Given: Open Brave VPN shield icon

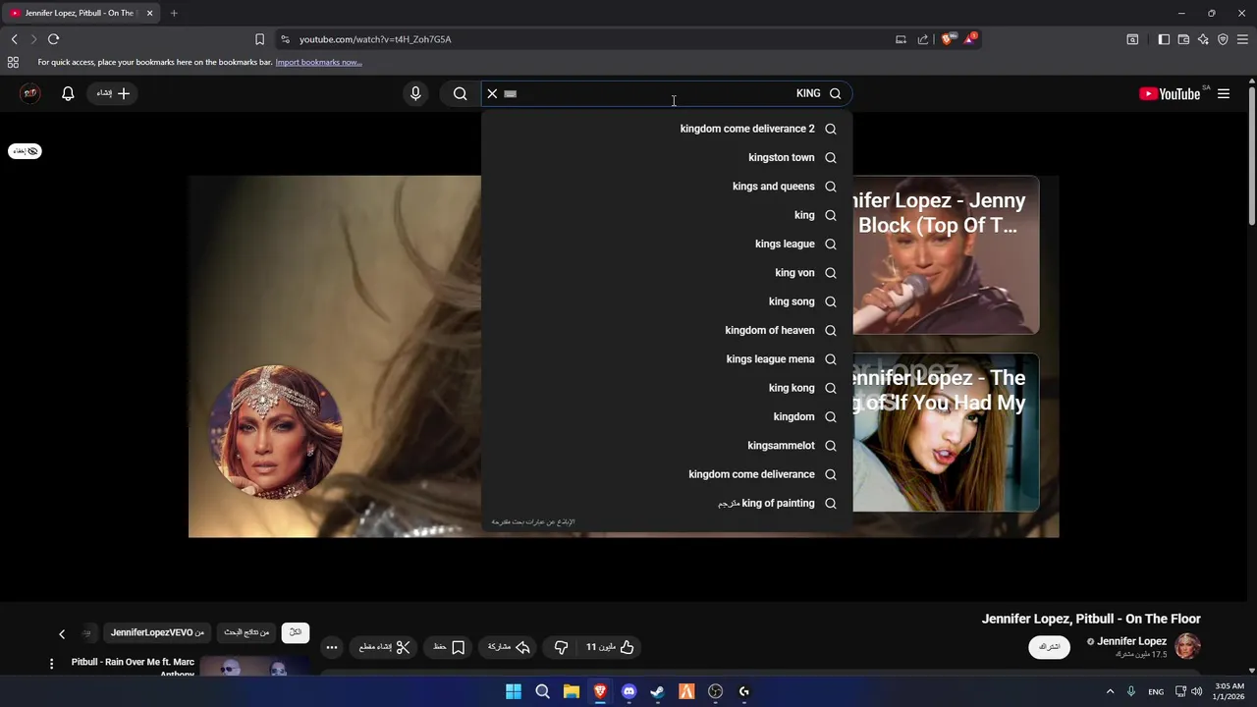Looking at the screenshot, I should tap(1223, 39).
